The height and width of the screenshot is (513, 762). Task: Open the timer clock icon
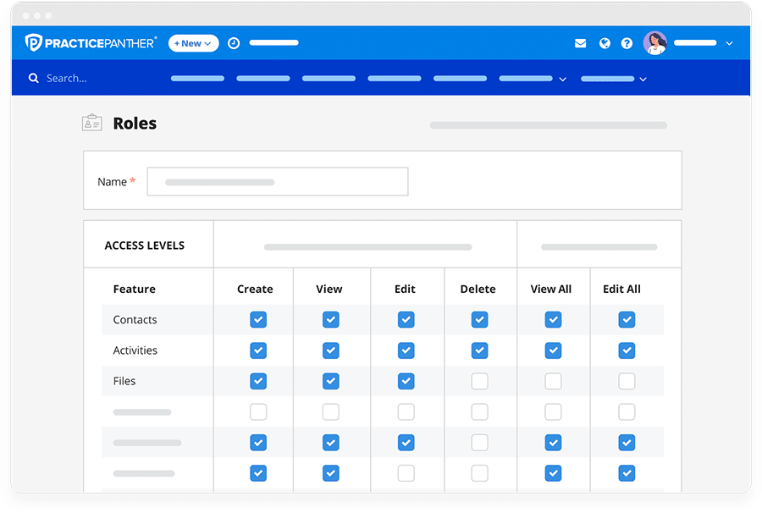coord(234,43)
